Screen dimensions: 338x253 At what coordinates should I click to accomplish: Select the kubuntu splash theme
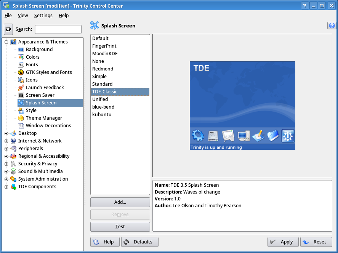pyautogui.click(x=120, y=115)
